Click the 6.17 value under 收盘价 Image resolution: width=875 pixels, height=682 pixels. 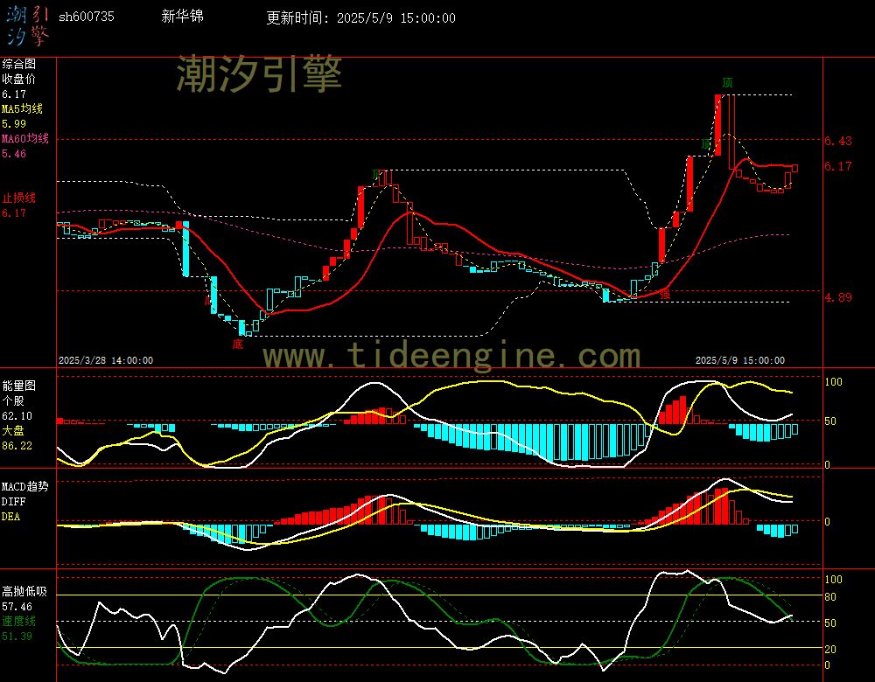point(14,94)
